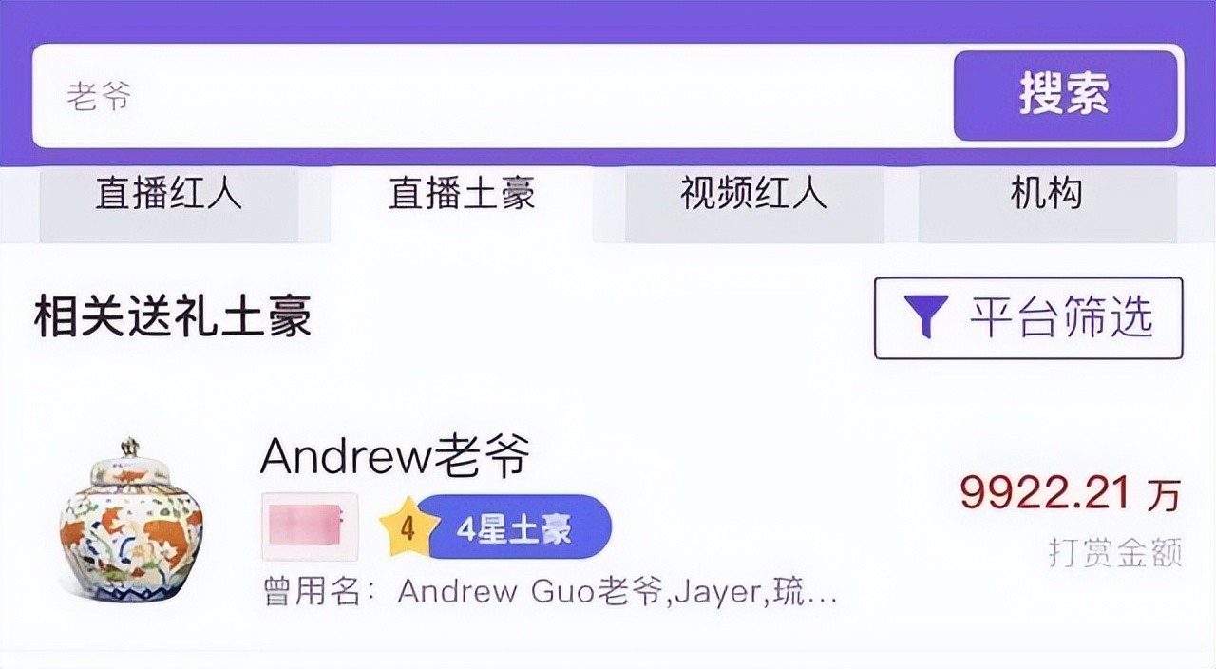Screen dimensions: 1216x669
Task: Click the funnel filter icon
Action: coord(924,317)
